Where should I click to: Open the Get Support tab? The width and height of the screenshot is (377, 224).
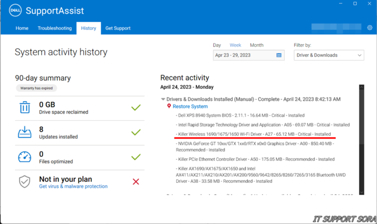(x=118, y=28)
